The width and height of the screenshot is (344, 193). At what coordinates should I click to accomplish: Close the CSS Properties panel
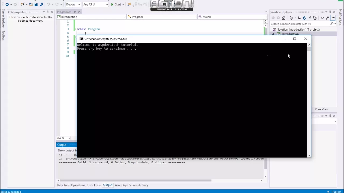52,12
